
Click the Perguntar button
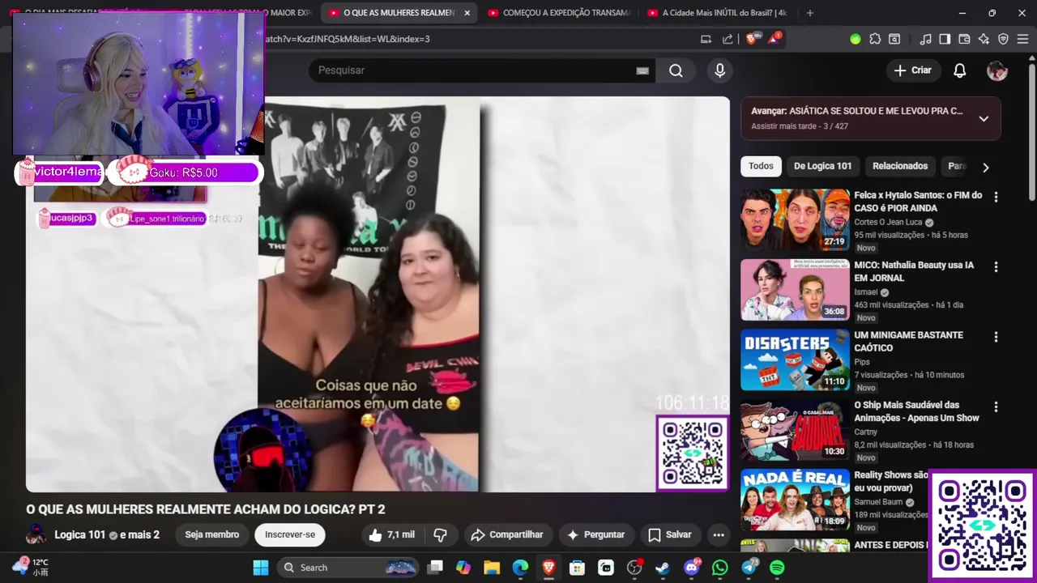[595, 534]
